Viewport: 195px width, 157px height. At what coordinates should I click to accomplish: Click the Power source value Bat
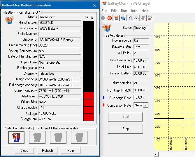coord(141,41)
